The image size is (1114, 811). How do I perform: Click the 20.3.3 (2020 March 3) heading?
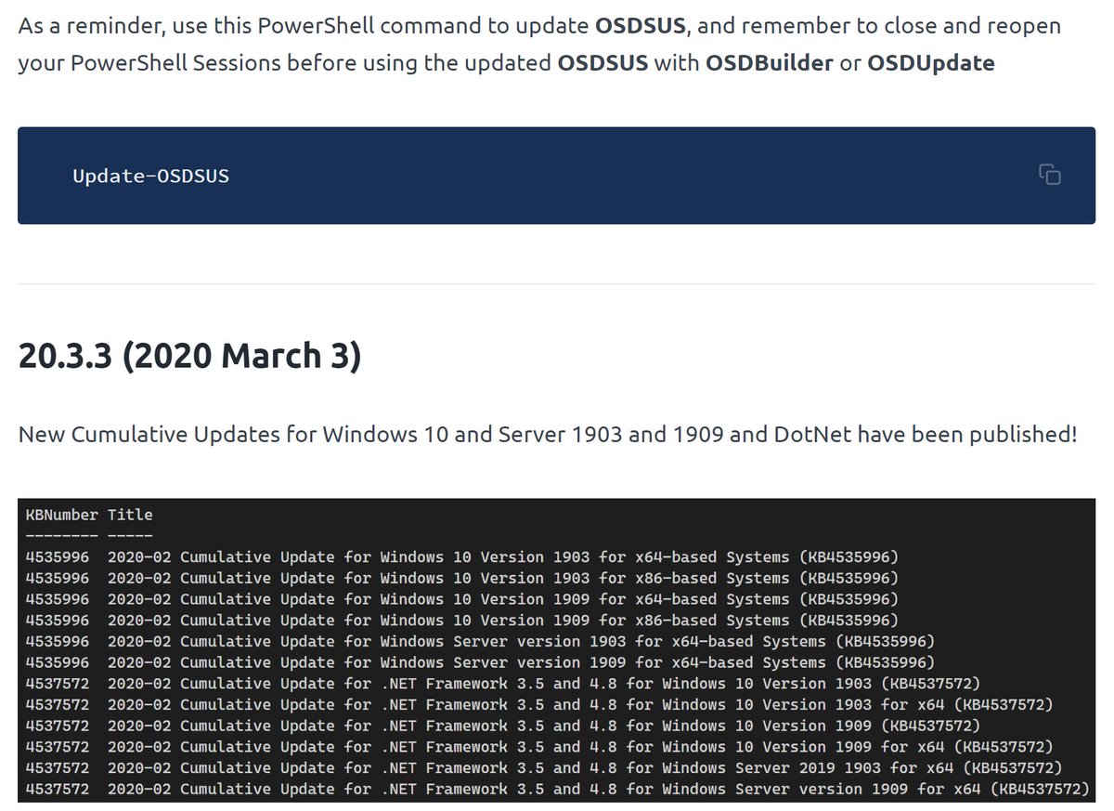(x=189, y=357)
